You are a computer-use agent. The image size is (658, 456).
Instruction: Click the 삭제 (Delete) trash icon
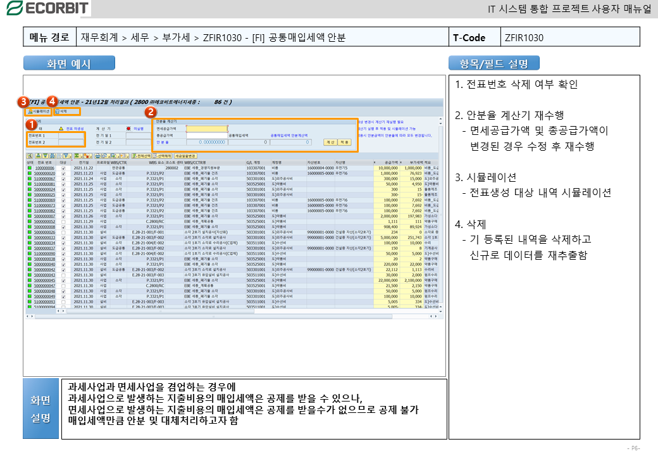pos(61,111)
